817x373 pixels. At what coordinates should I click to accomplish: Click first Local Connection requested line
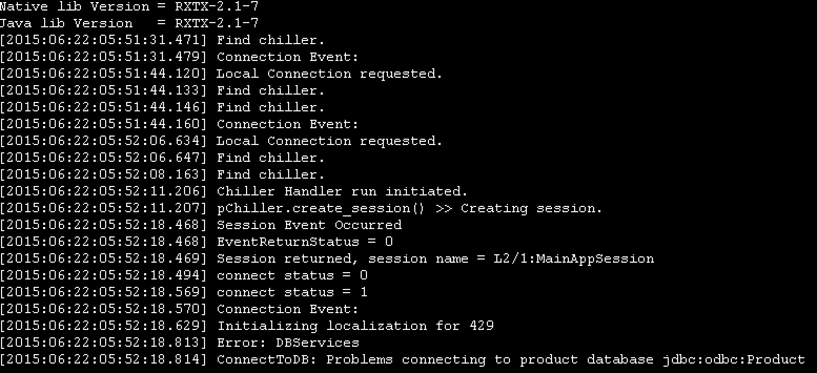coord(221,74)
